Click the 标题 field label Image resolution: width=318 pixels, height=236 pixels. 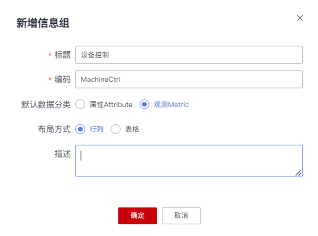[63, 55]
